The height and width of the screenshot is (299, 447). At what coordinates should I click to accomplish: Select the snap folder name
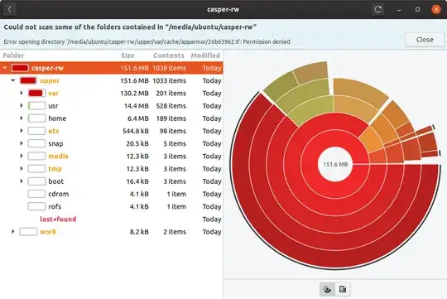point(55,143)
